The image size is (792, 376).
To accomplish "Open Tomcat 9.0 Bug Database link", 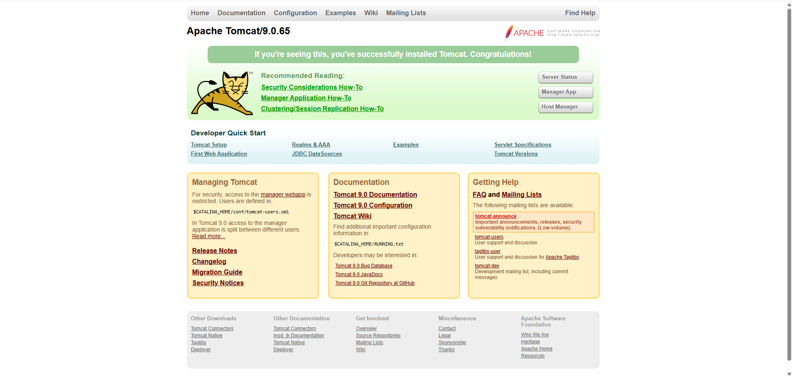I will click(364, 266).
